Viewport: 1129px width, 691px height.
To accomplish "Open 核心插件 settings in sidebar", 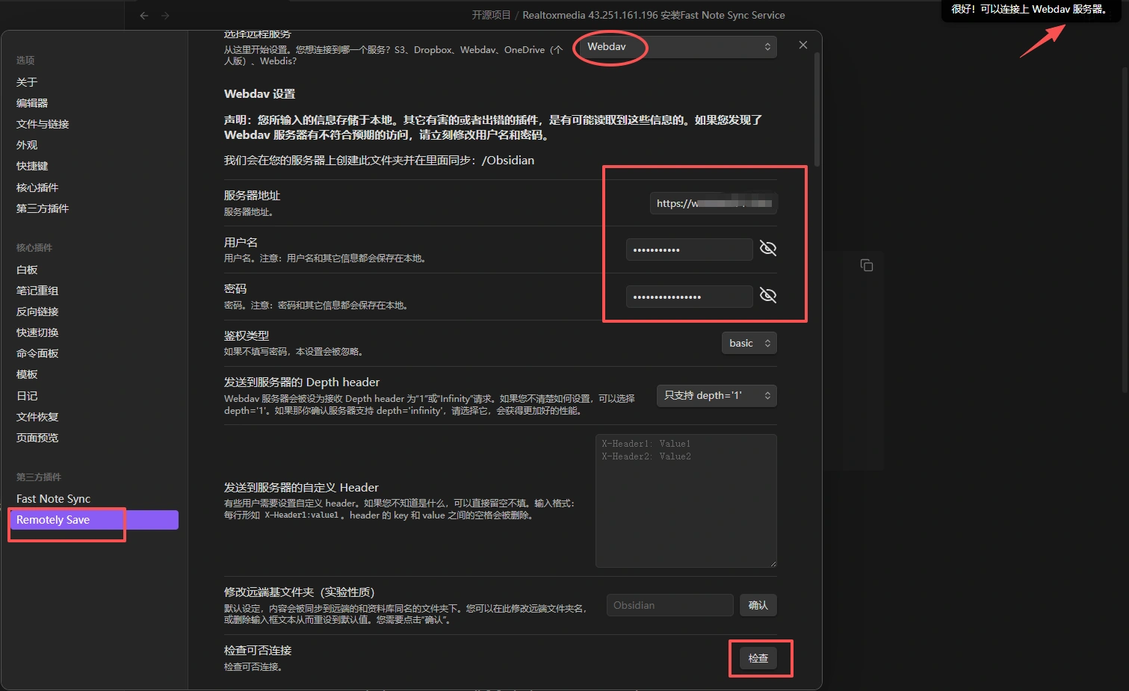I will 37,188.
